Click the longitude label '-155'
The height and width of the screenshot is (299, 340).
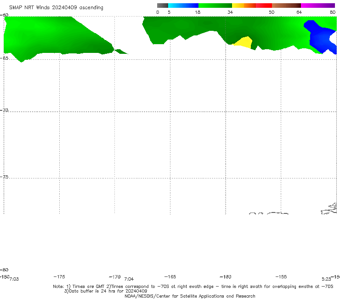coord(281,276)
